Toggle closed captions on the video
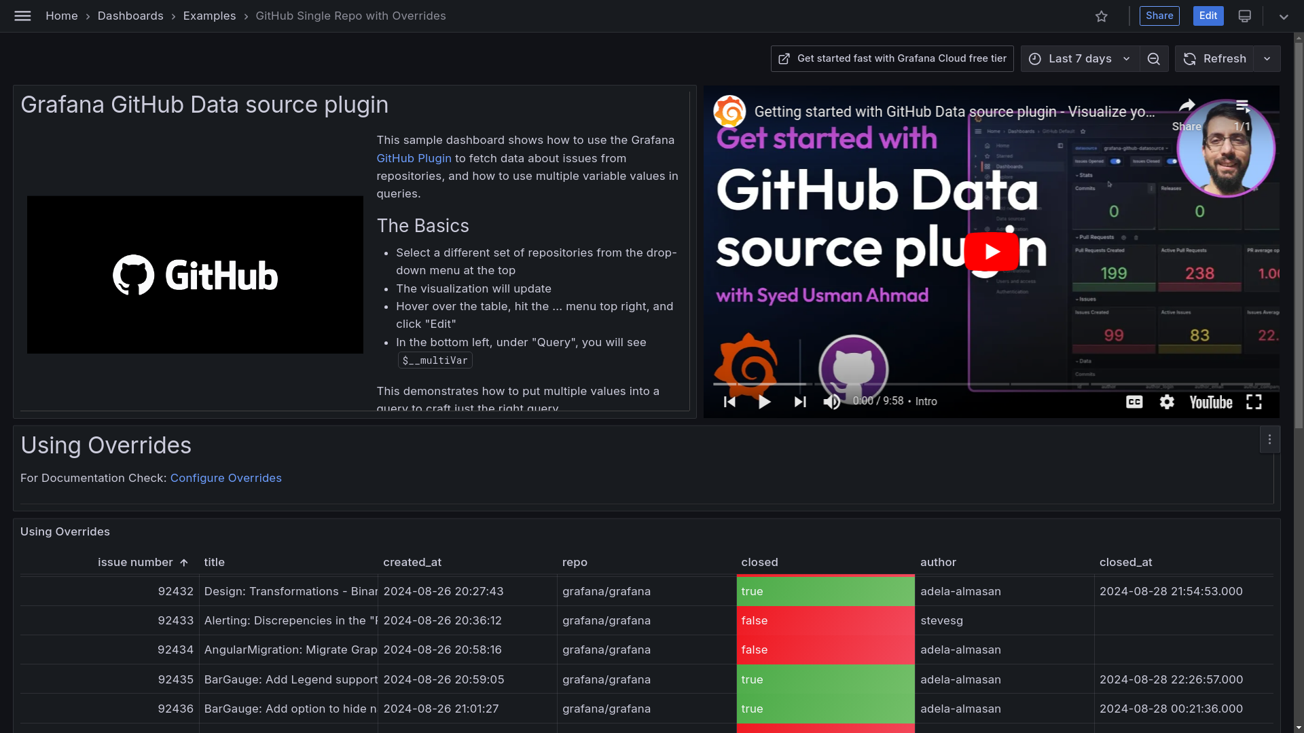This screenshot has width=1304, height=733. [x=1134, y=402]
